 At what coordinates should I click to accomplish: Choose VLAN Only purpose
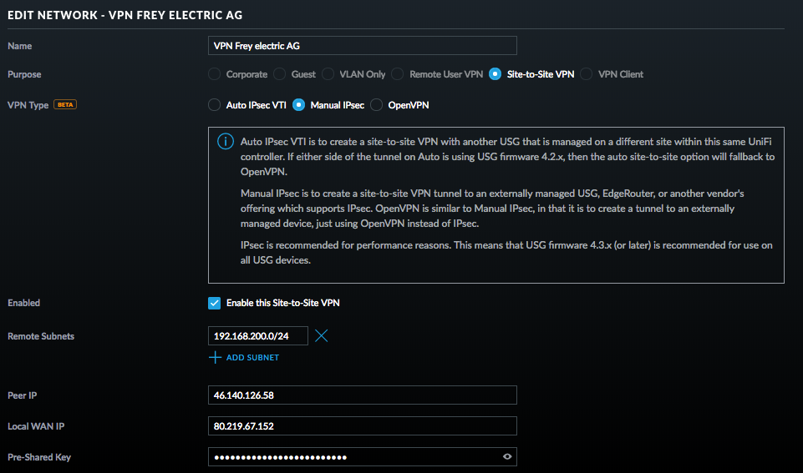(328, 74)
